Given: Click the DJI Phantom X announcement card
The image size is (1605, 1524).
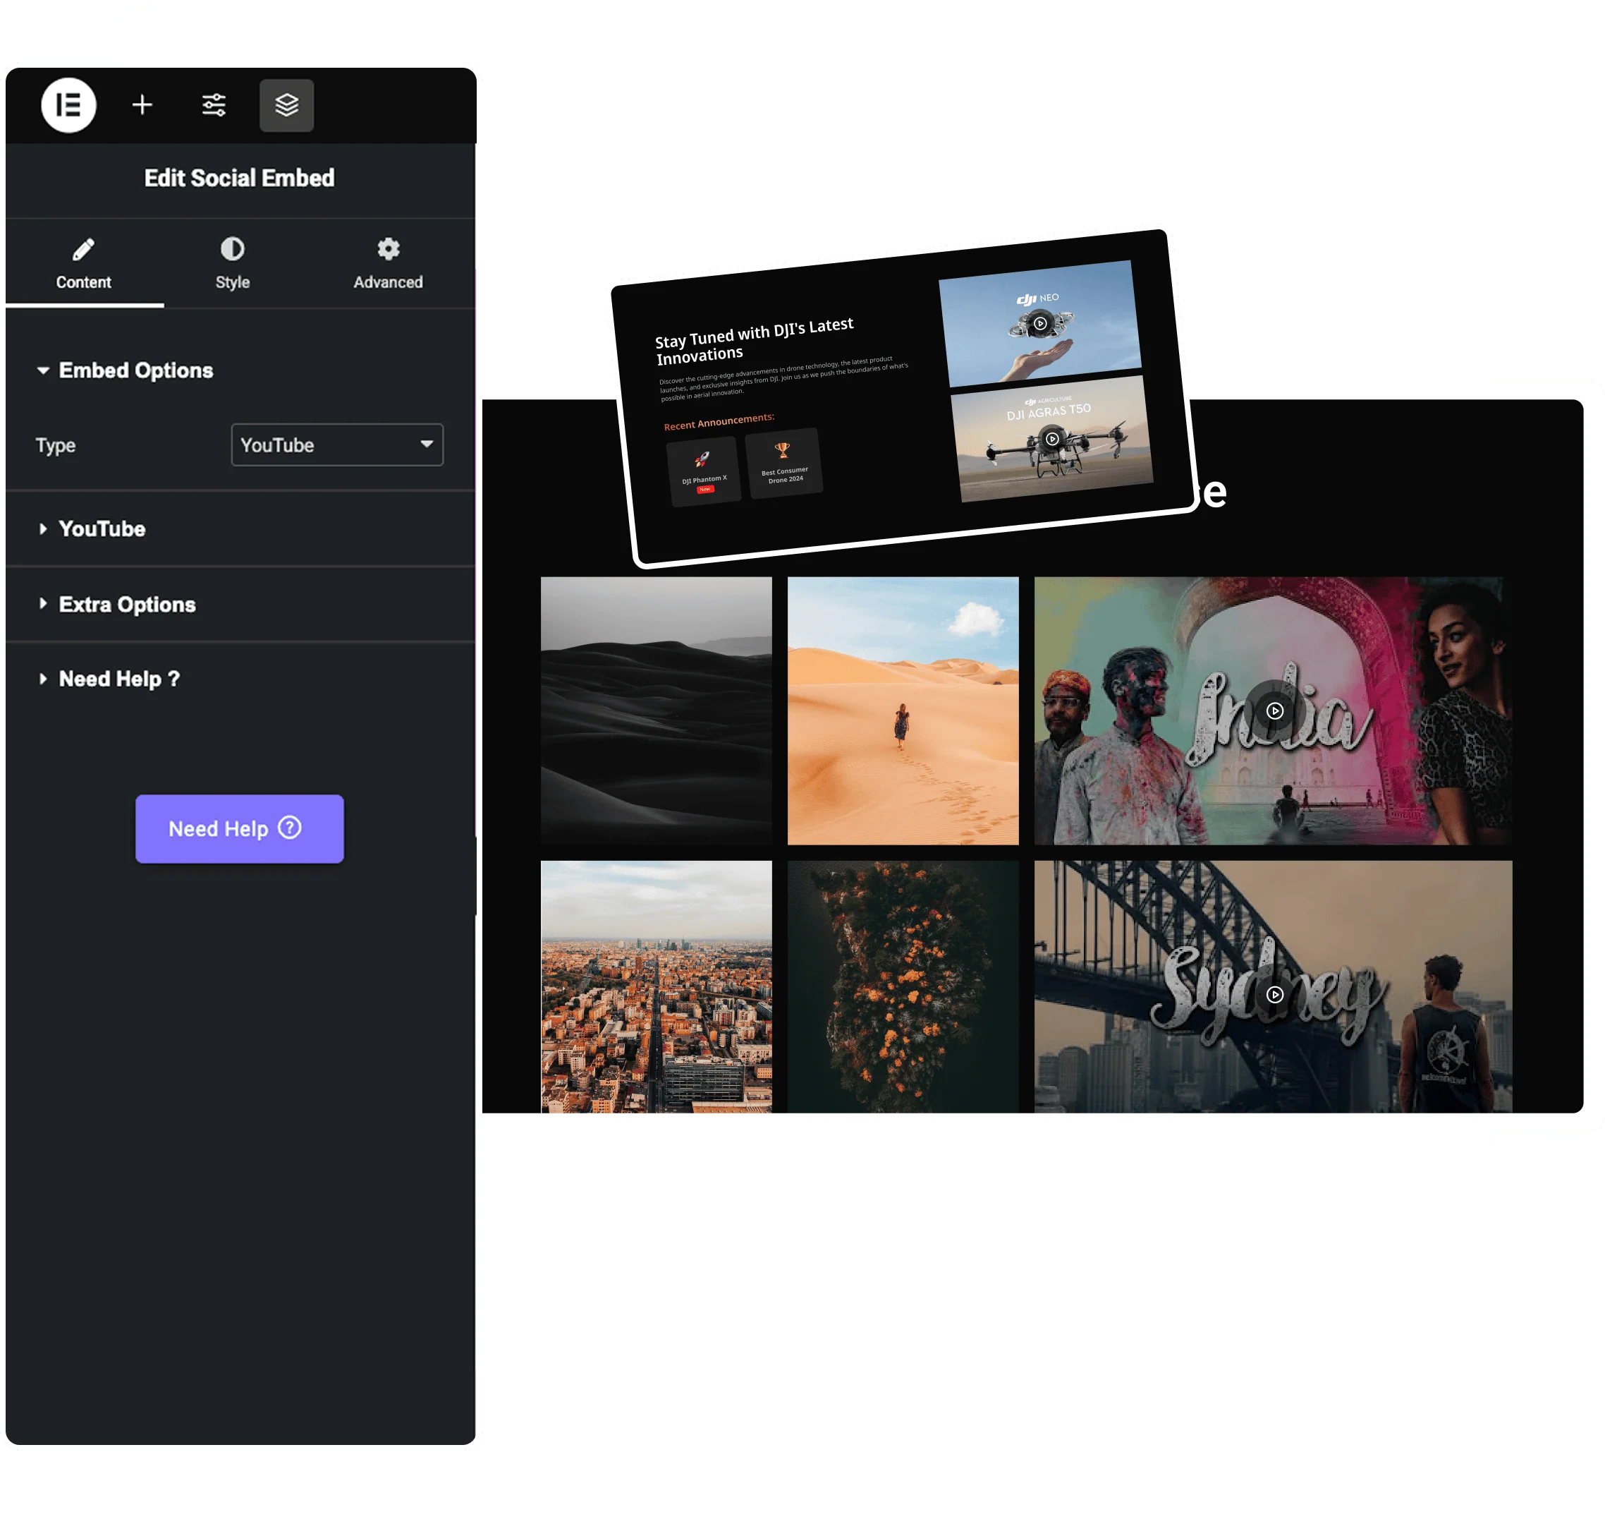Looking at the screenshot, I should pyautogui.click(x=704, y=472).
